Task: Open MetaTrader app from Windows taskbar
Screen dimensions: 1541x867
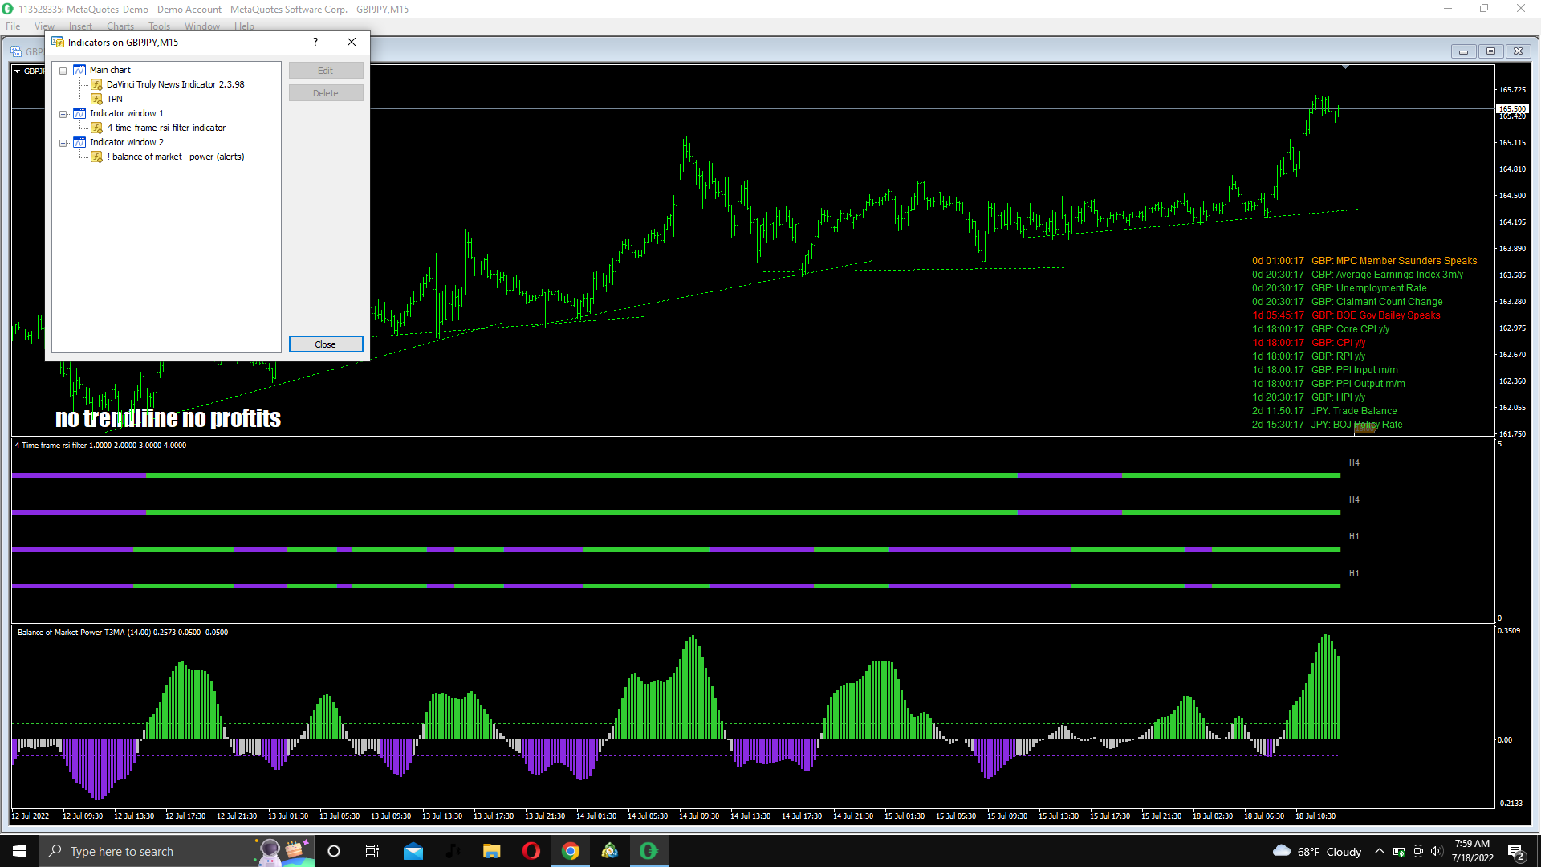Action: (609, 851)
